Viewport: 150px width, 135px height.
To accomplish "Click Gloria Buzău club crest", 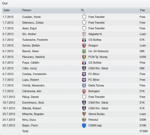I will tap(84, 114).
